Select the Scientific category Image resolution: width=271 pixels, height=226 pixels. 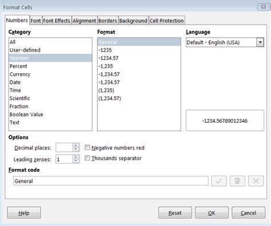tap(50, 98)
